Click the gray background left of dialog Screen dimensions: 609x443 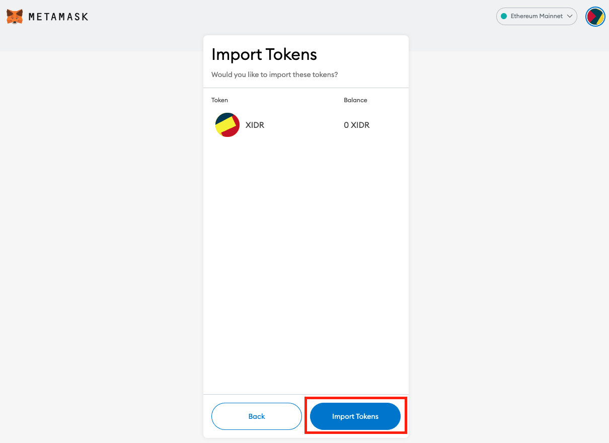pyautogui.click(x=101, y=247)
